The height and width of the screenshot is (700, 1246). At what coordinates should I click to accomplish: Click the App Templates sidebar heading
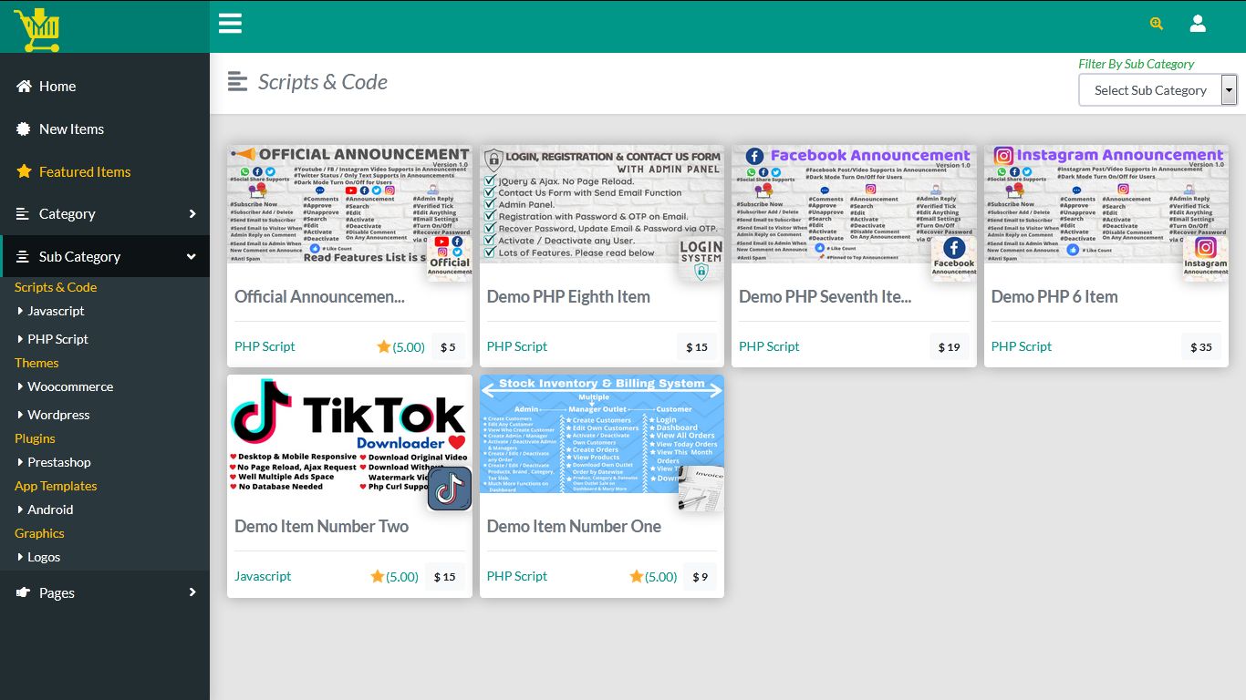pos(56,486)
